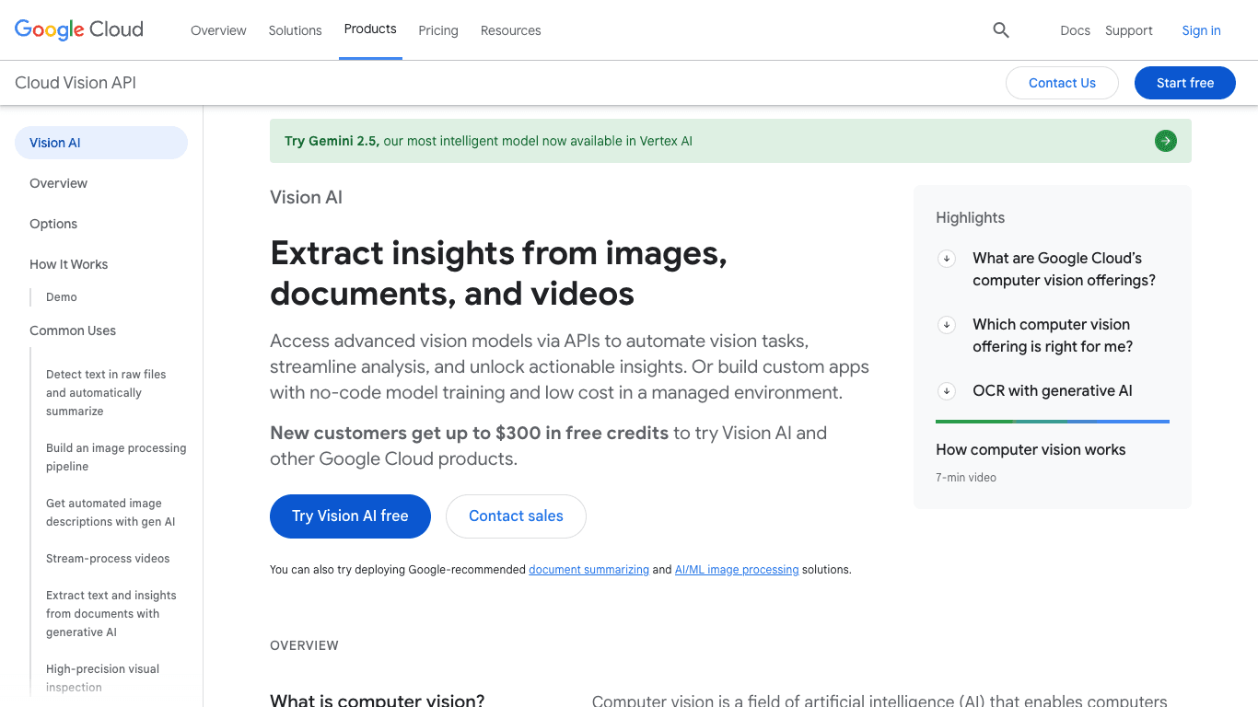Click the Contact Us button

point(1062,83)
